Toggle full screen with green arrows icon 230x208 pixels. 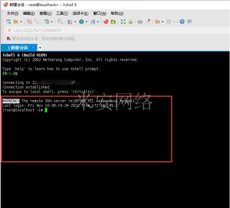point(123,22)
